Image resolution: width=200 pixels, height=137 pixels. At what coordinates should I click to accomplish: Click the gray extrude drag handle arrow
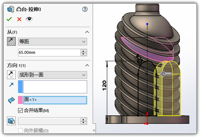click(x=166, y=74)
